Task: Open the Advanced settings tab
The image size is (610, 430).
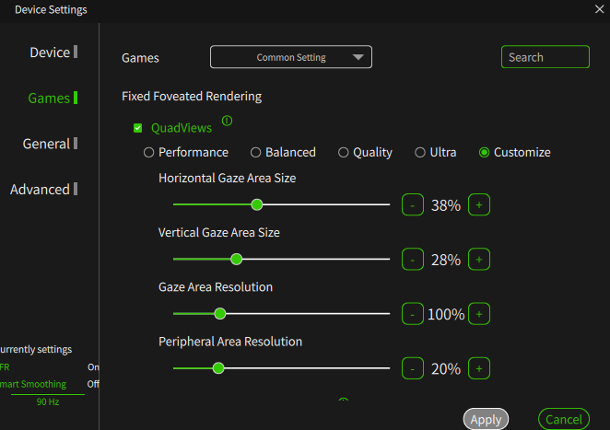Action: coord(41,190)
